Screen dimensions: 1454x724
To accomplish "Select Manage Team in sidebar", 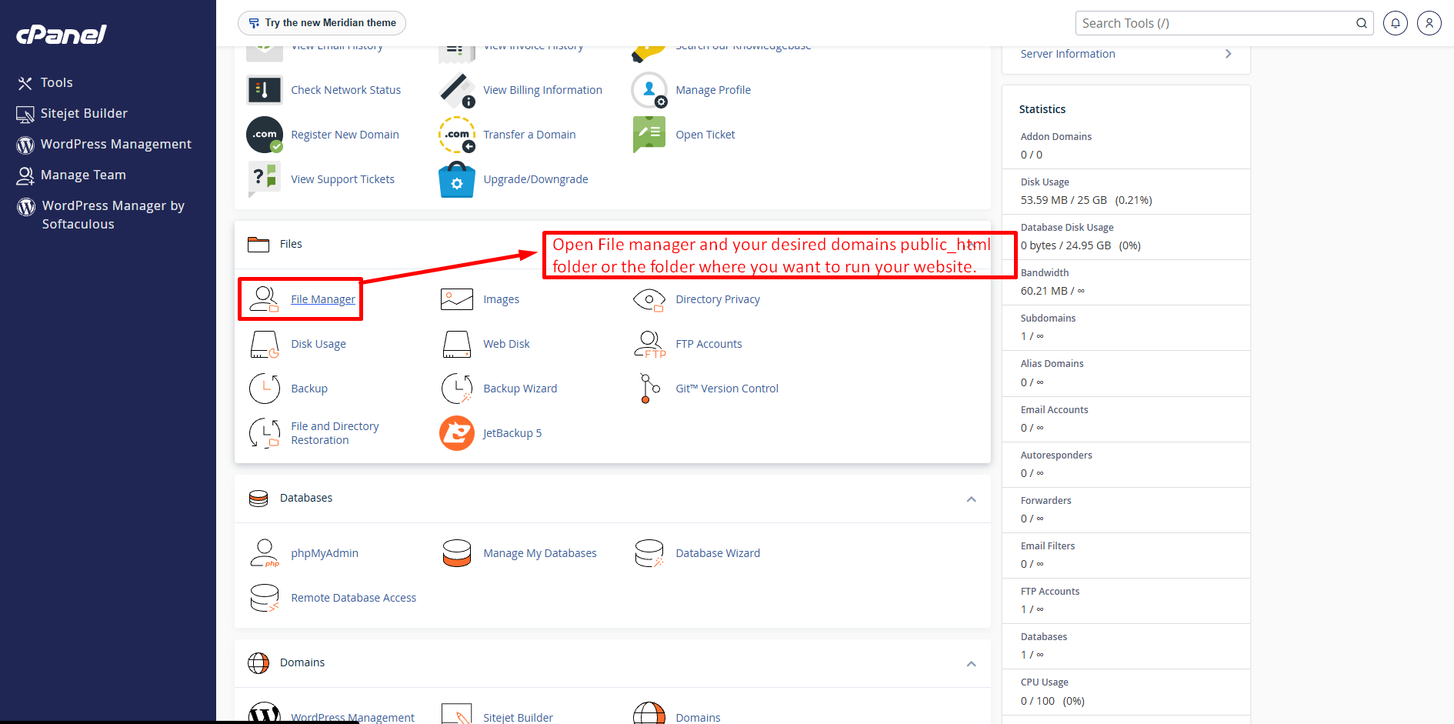I will [x=83, y=175].
